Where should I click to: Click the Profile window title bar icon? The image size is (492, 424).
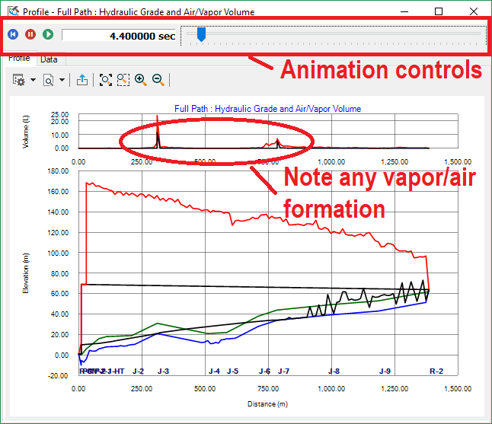click(x=14, y=11)
